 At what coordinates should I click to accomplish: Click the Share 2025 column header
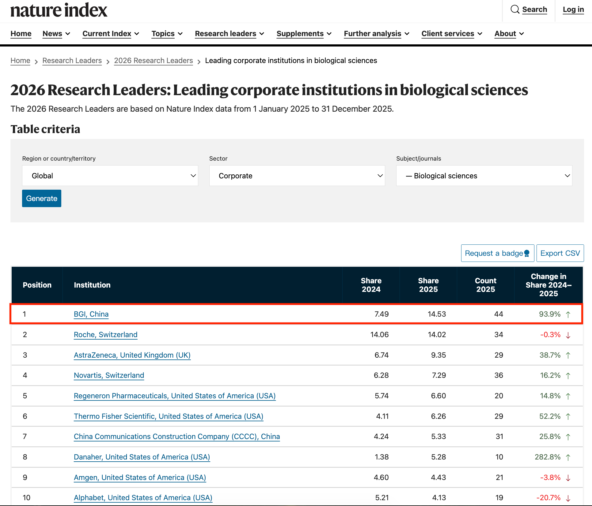click(428, 285)
